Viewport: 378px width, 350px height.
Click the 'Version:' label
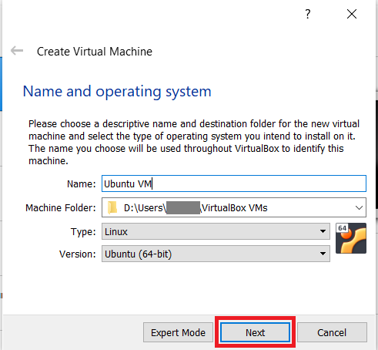click(78, 254)
